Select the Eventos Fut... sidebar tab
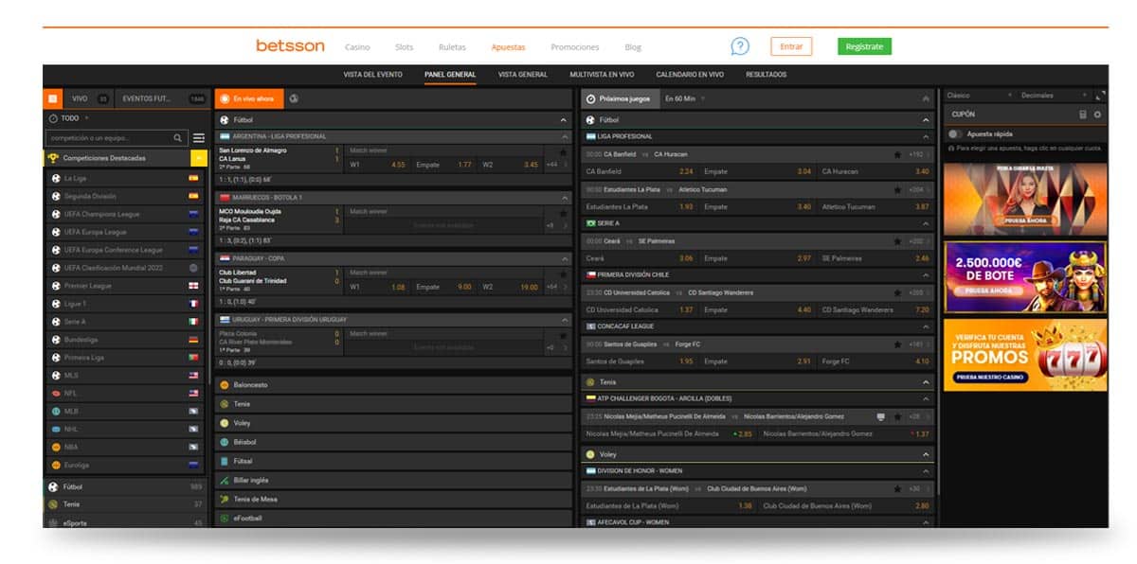Screen dimensions: 1137x564 pyautogui.click(x=163, y=98)
